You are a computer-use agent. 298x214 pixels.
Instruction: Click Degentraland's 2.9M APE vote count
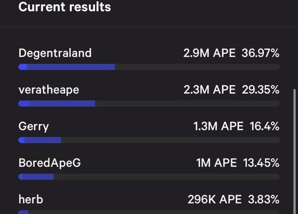[x=209, y=53]
